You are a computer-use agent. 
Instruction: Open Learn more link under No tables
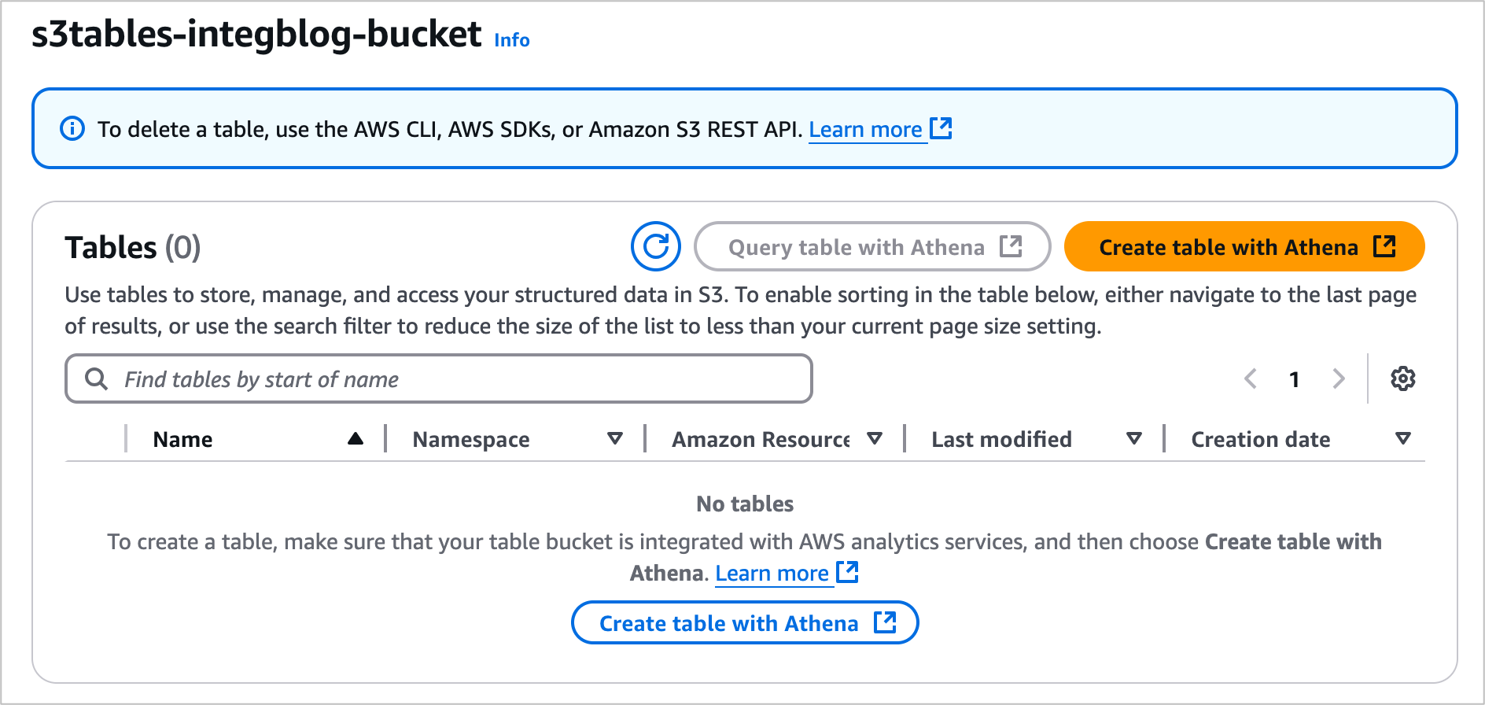point(772,573)
